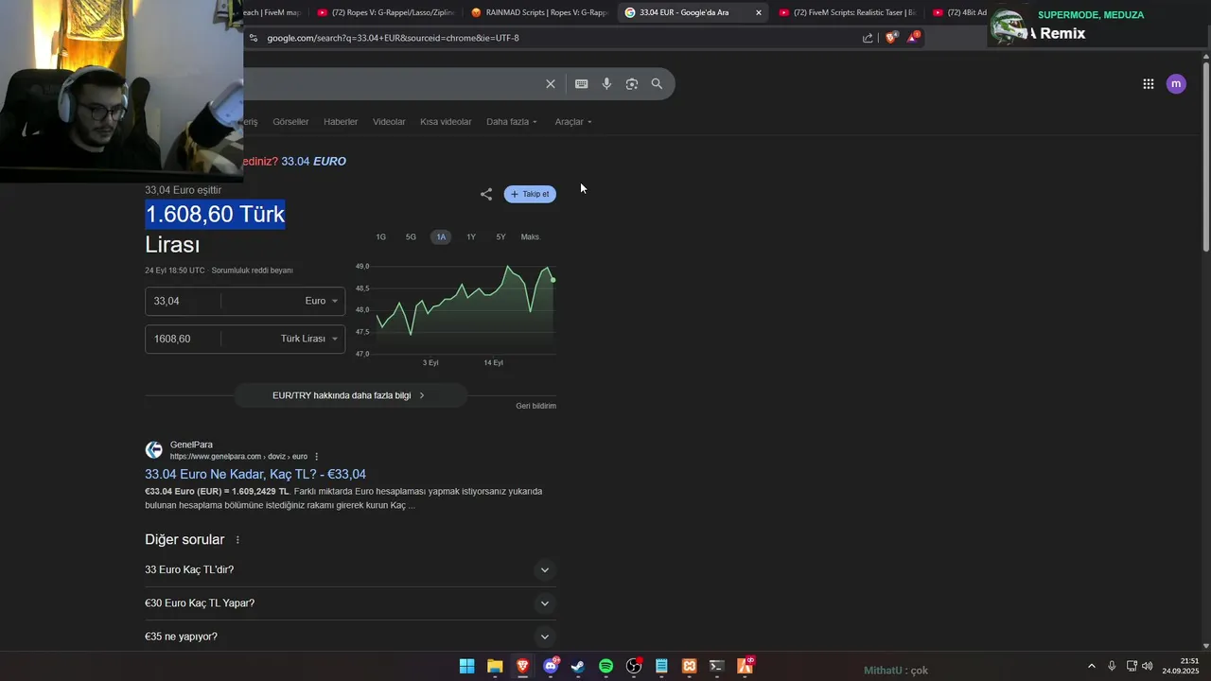
Task: Click the GenelPara site favicon
Action: tap(153, 450)
